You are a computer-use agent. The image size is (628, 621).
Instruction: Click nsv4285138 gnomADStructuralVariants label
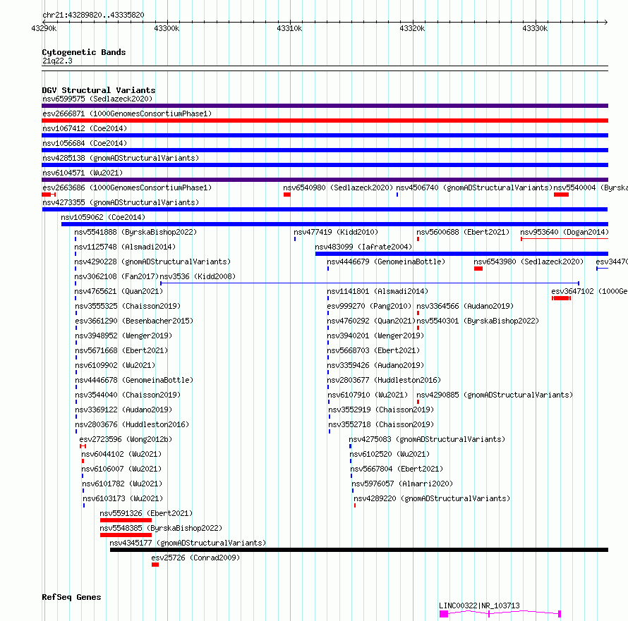(121, 158)
